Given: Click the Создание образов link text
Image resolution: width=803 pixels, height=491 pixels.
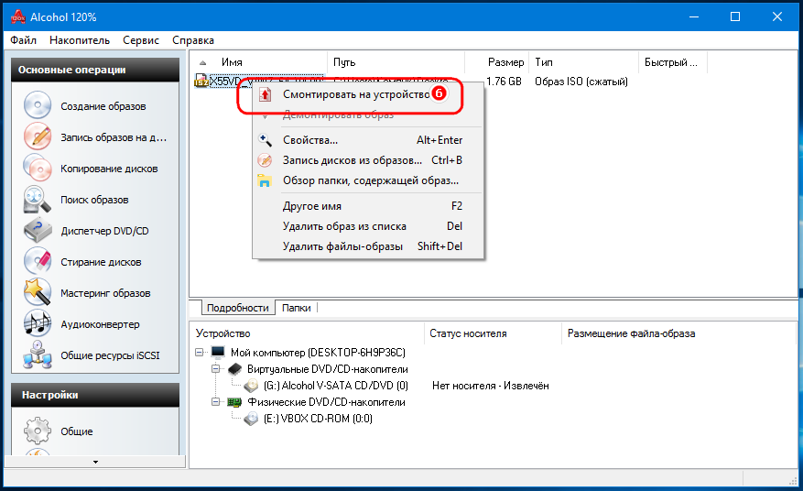Looking at the screenshot, I should point(103,106).
